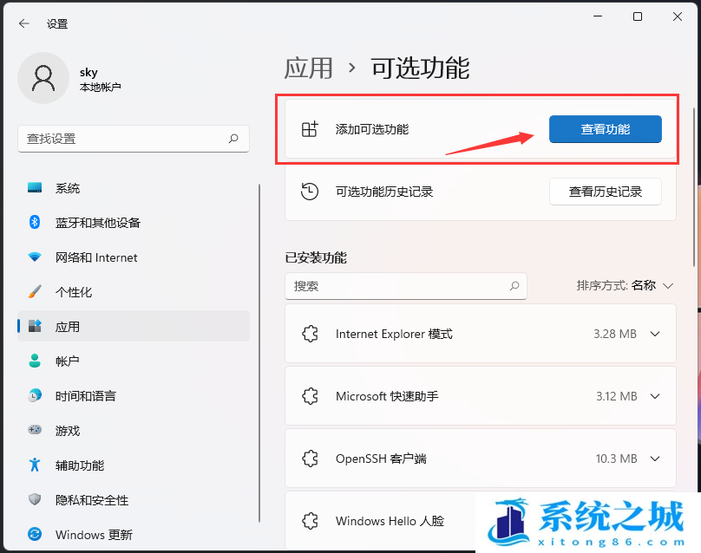Open Windows Update settings

(x=94, y=535)
